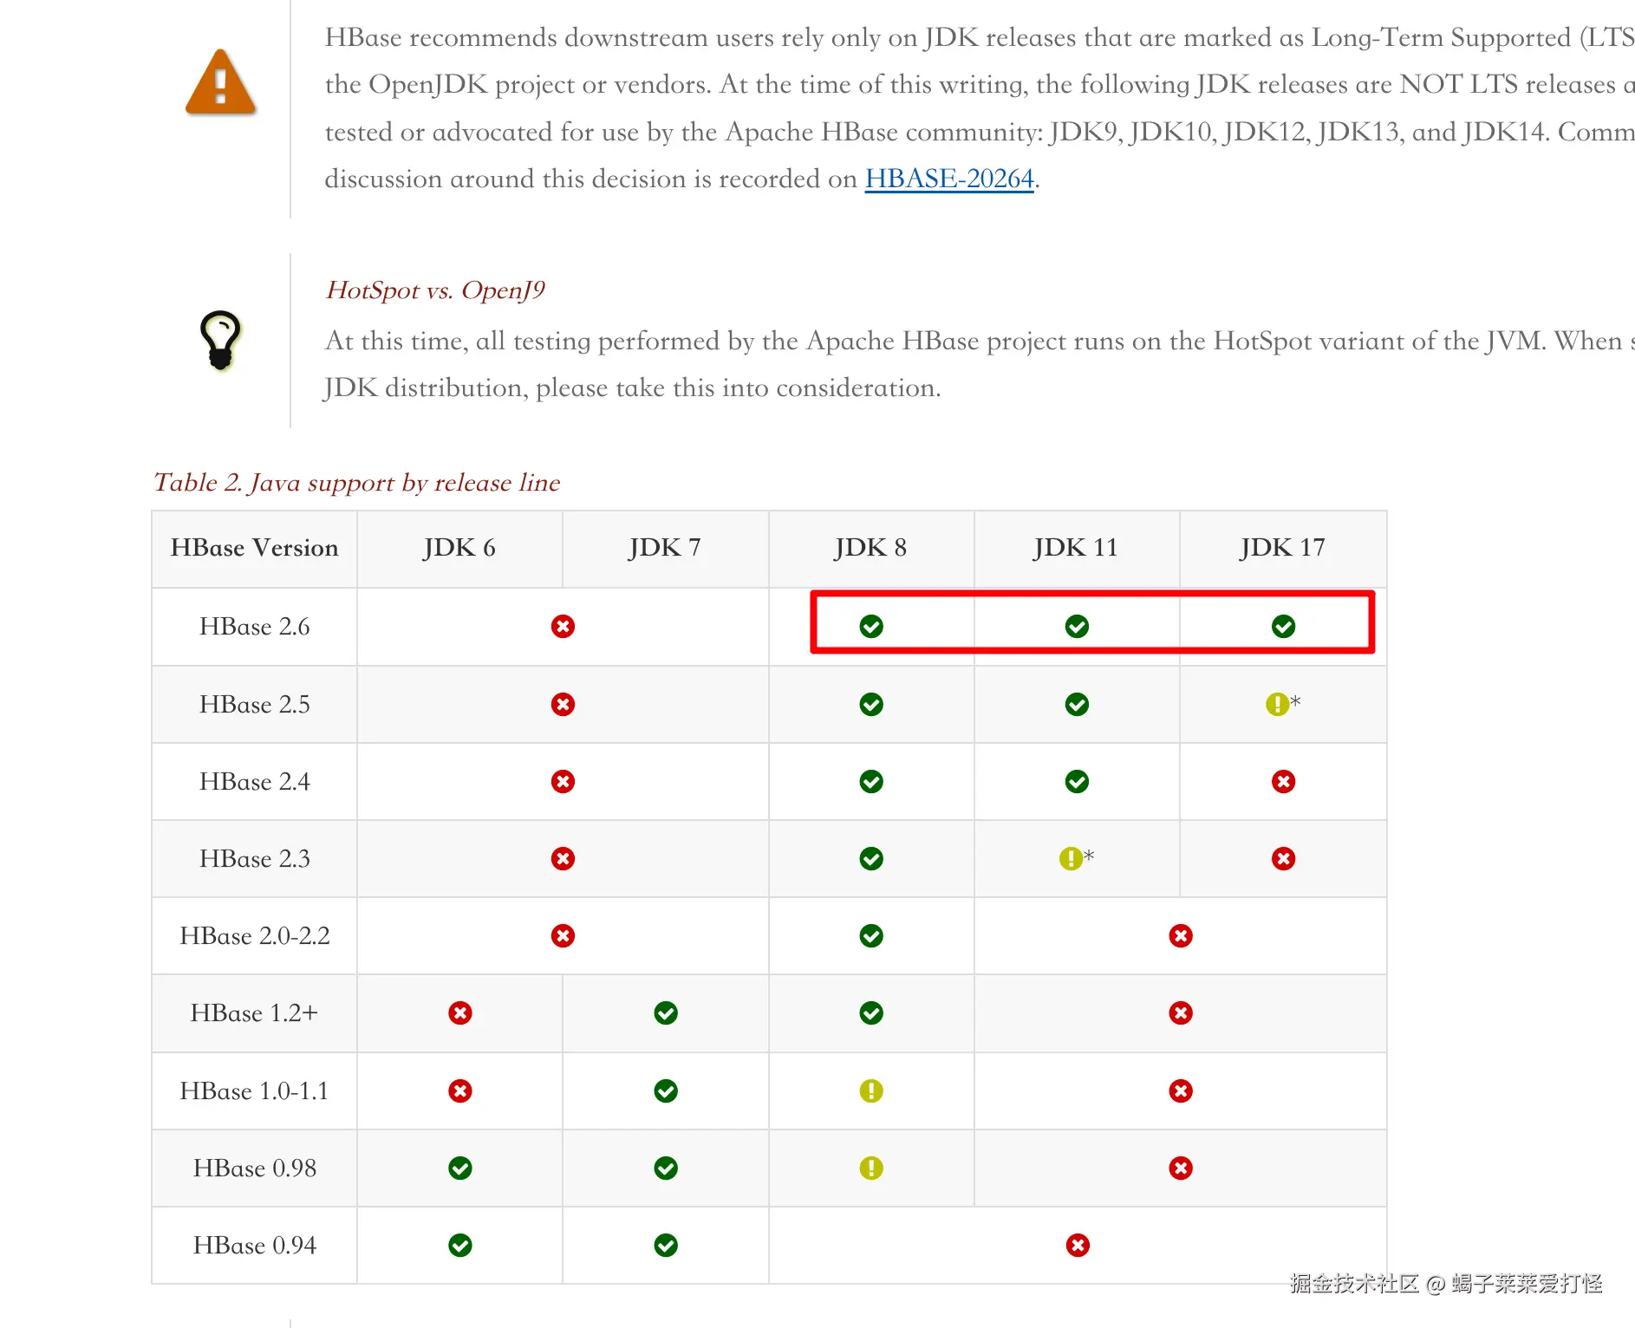Click HBase 1.0-1.1 JDK 7 green checkmark
This screenshot has height=1328, width=1635.
pyautogui.click(x=666, y=1090)
